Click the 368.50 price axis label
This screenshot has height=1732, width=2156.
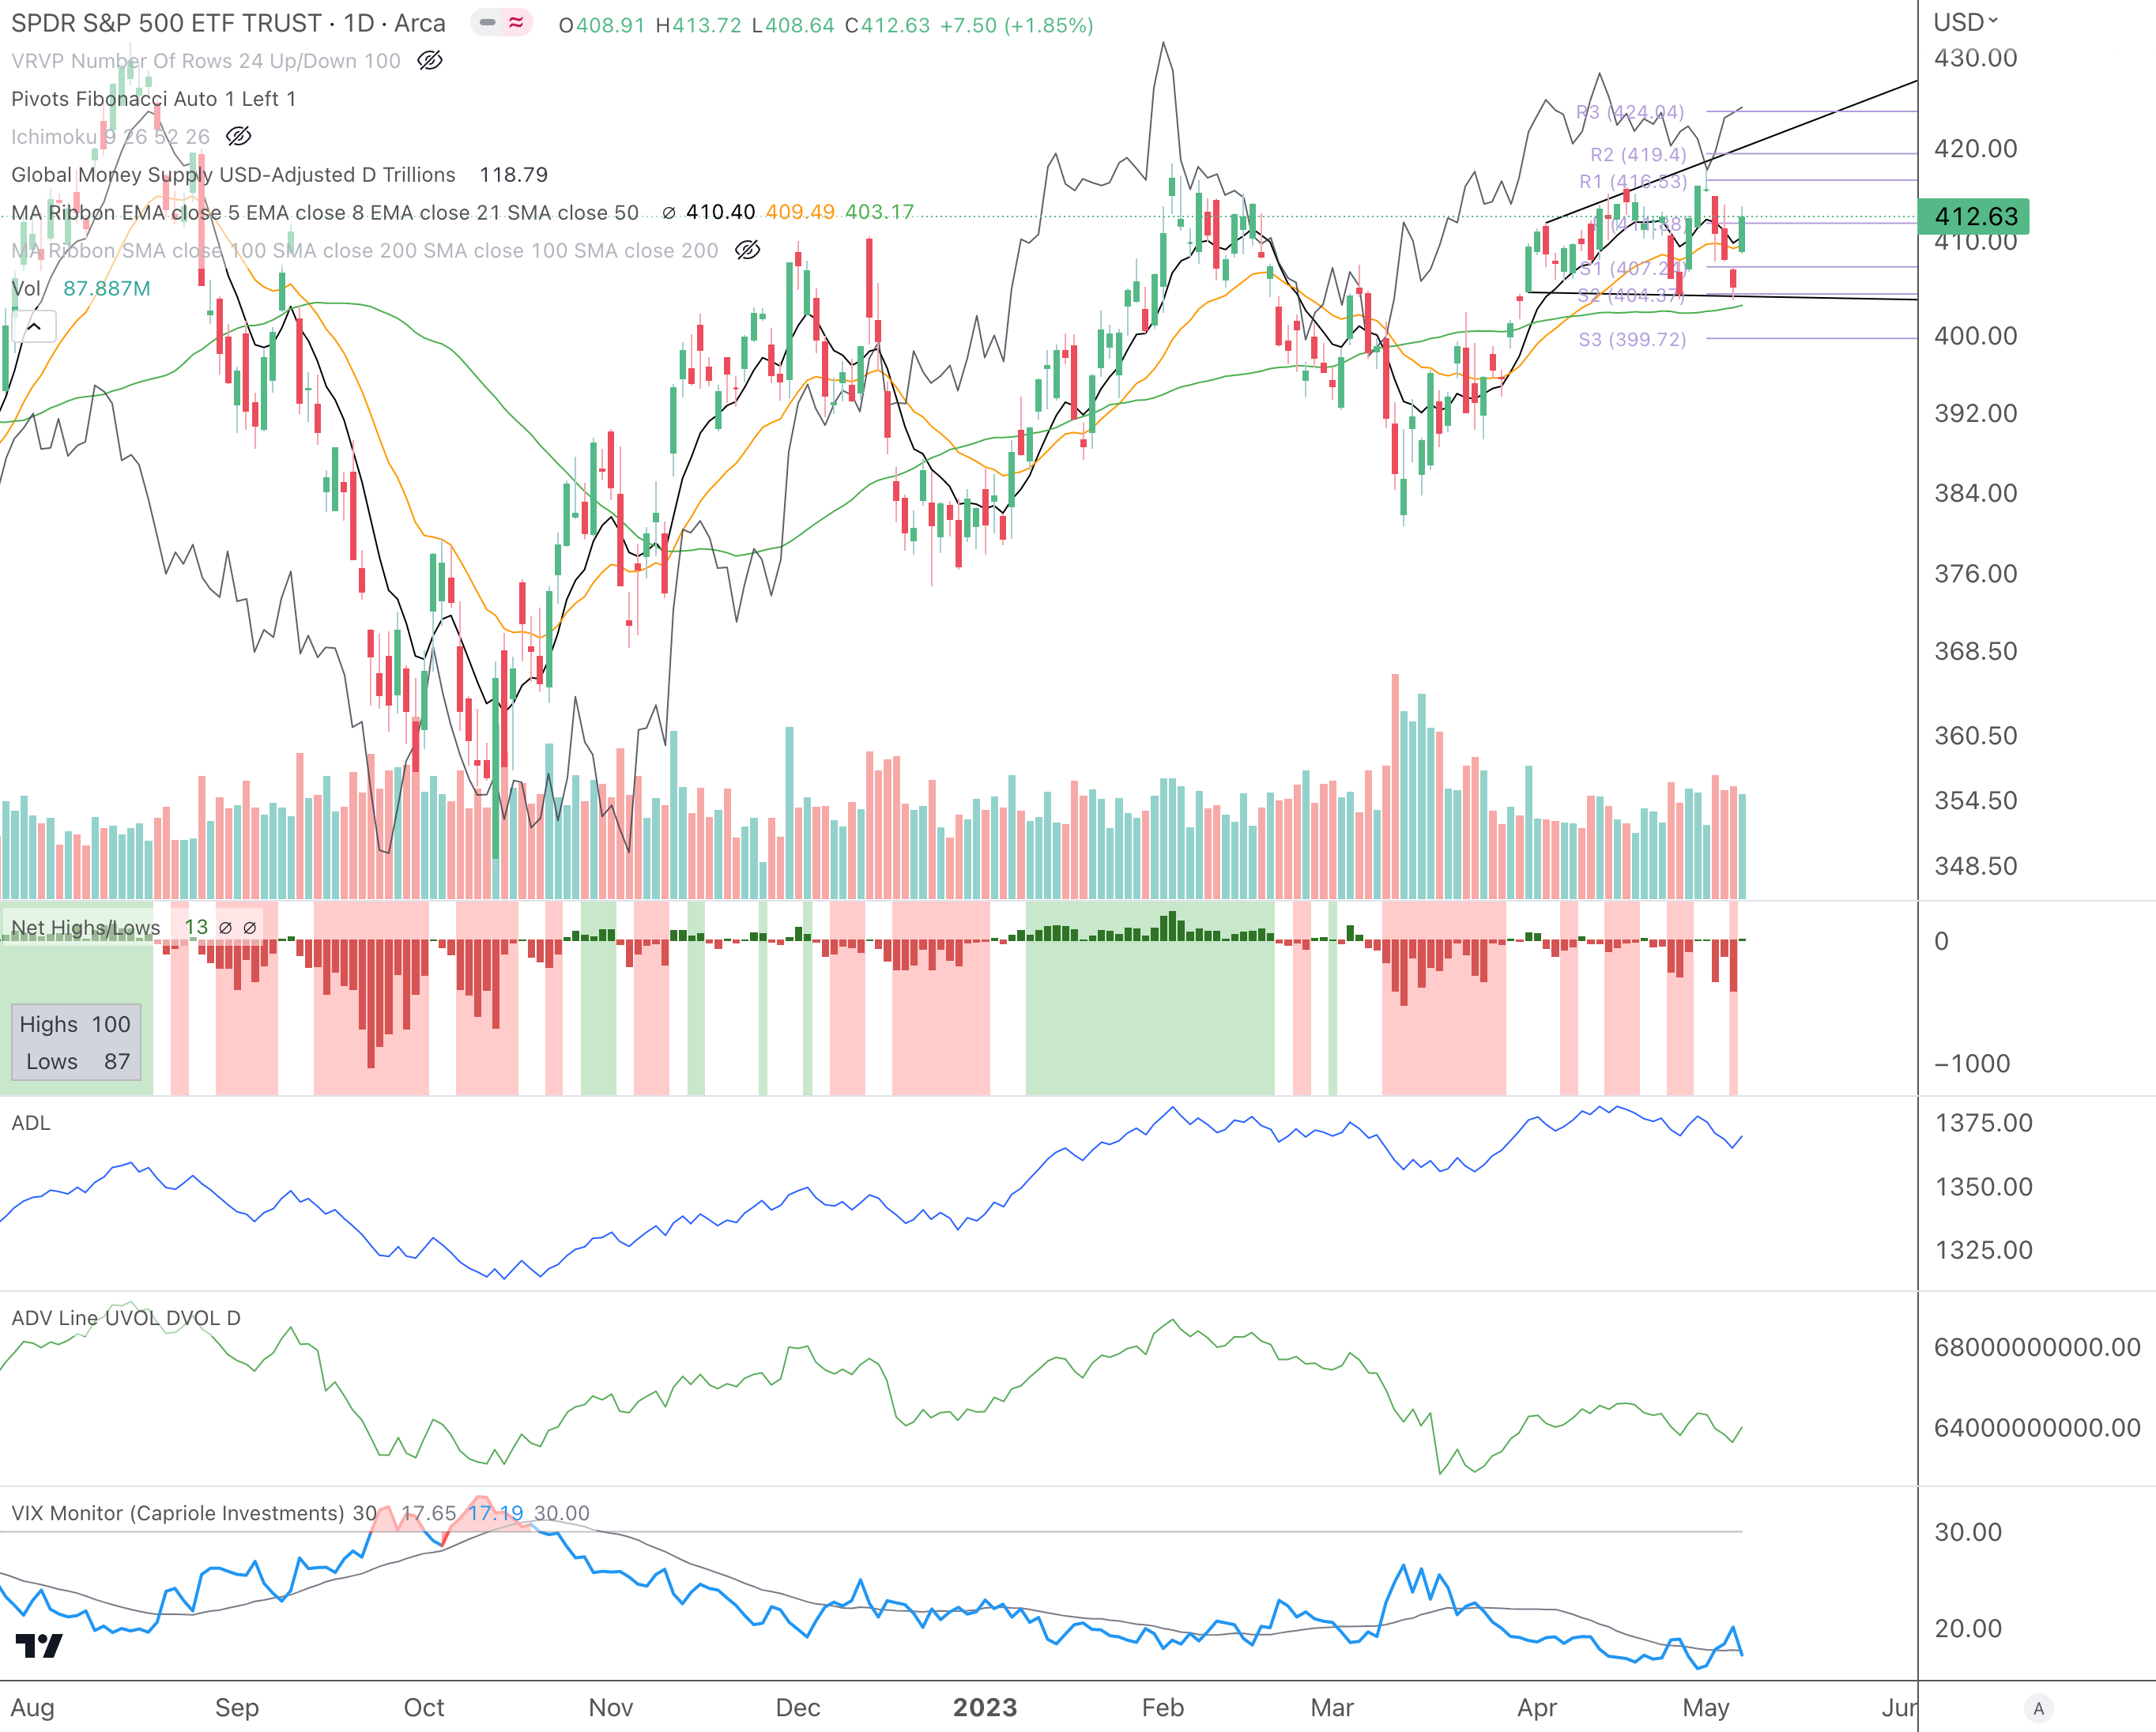(x=1975, y=651)
